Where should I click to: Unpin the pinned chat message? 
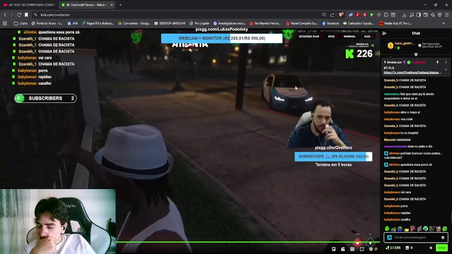pyautogui.click(x=437, y=62)
